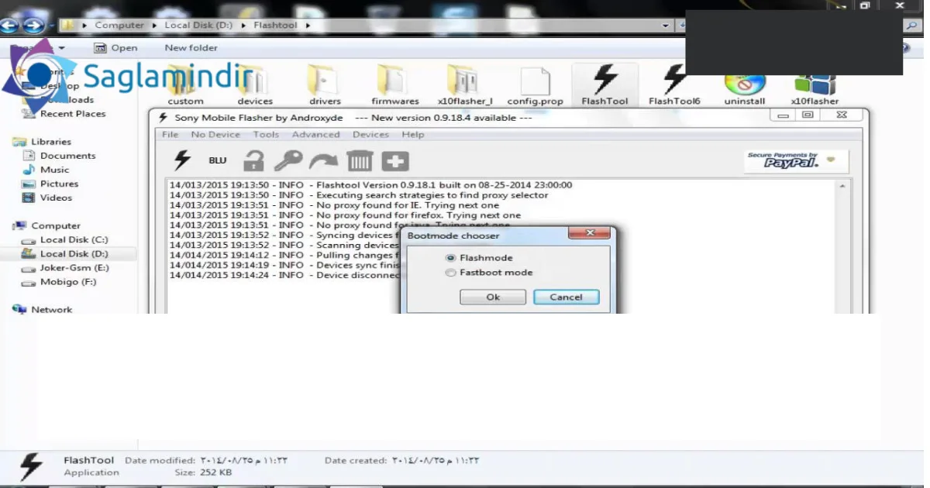Go back with the Explorer back arrow
Image resolution: width=930 pixels, height=488 pixels.
(x=9, y=26)
